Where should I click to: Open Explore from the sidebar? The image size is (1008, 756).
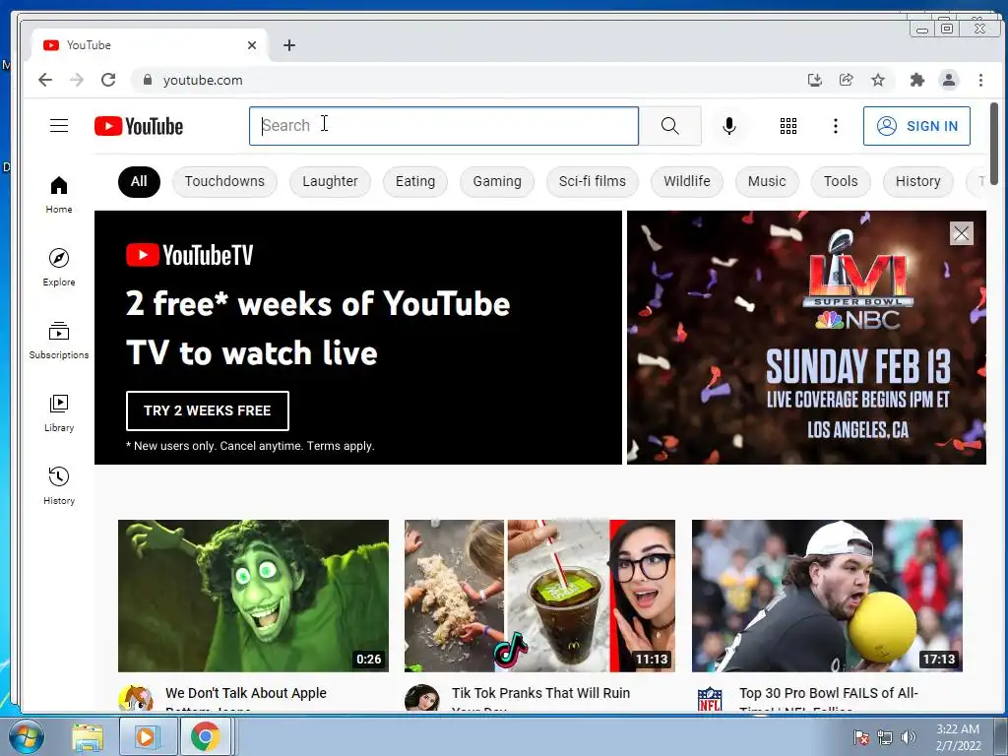pos(59,268)
